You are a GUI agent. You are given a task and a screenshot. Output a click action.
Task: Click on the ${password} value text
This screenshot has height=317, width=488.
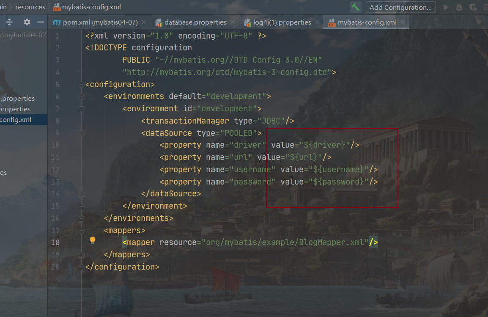[339, 182]
